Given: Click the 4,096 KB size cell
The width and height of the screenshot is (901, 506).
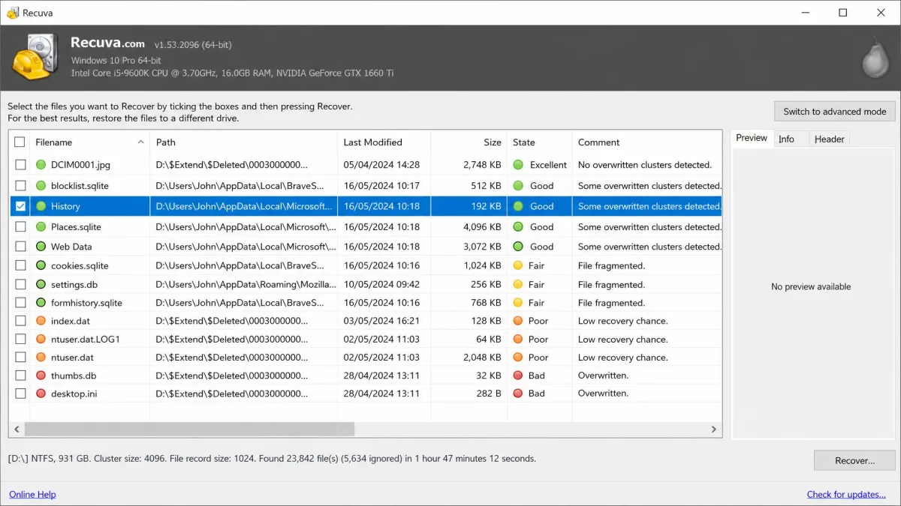Looking at the screenshot, I should [482, 226].
